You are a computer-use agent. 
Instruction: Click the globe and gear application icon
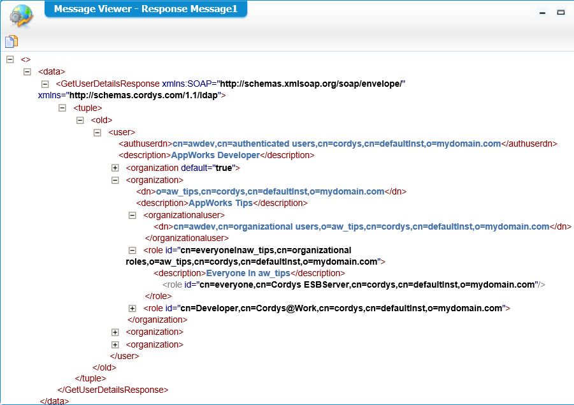[x=21, y=16]
